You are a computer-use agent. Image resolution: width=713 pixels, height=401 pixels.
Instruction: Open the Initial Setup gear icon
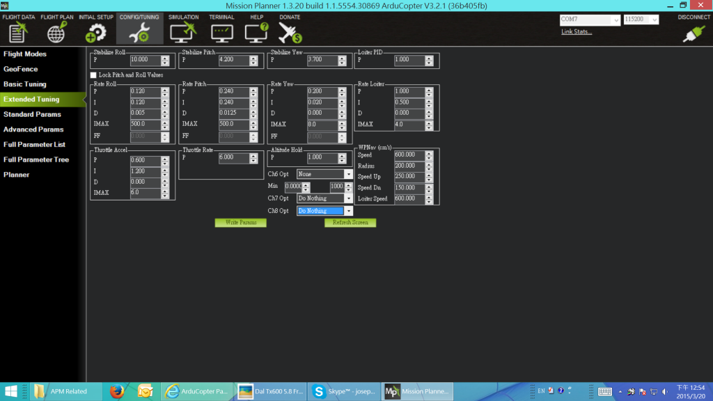96,33
